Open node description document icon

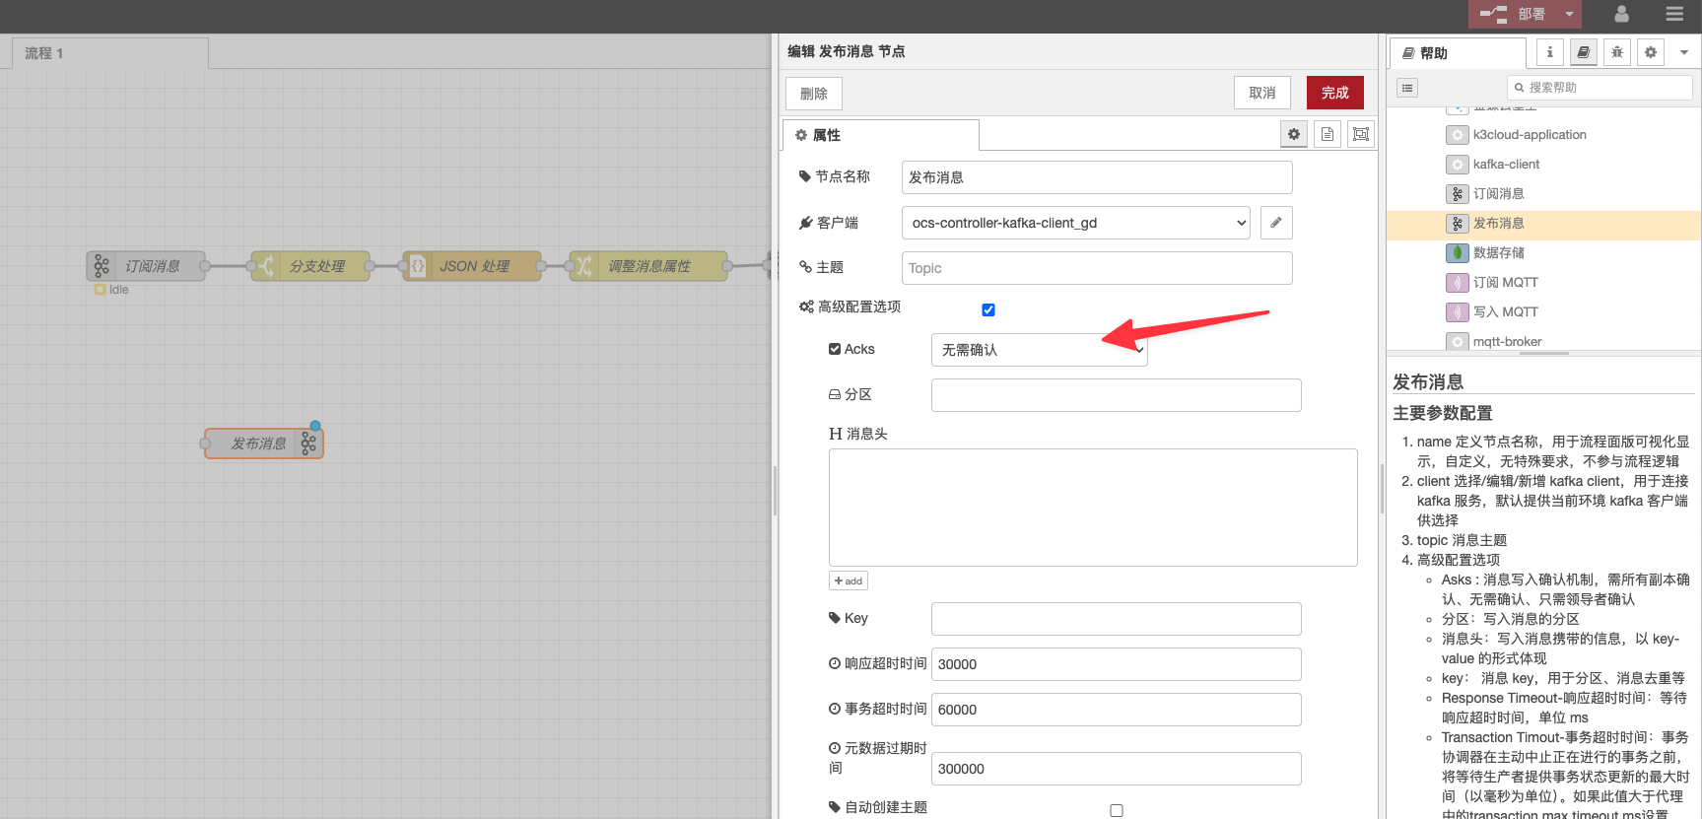pyautogui.click(x=1328, y=134)
